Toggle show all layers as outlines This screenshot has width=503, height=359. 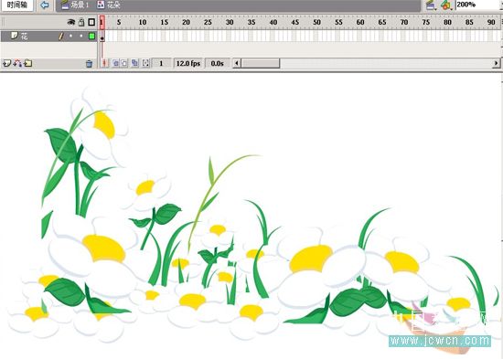click(91, 22)
